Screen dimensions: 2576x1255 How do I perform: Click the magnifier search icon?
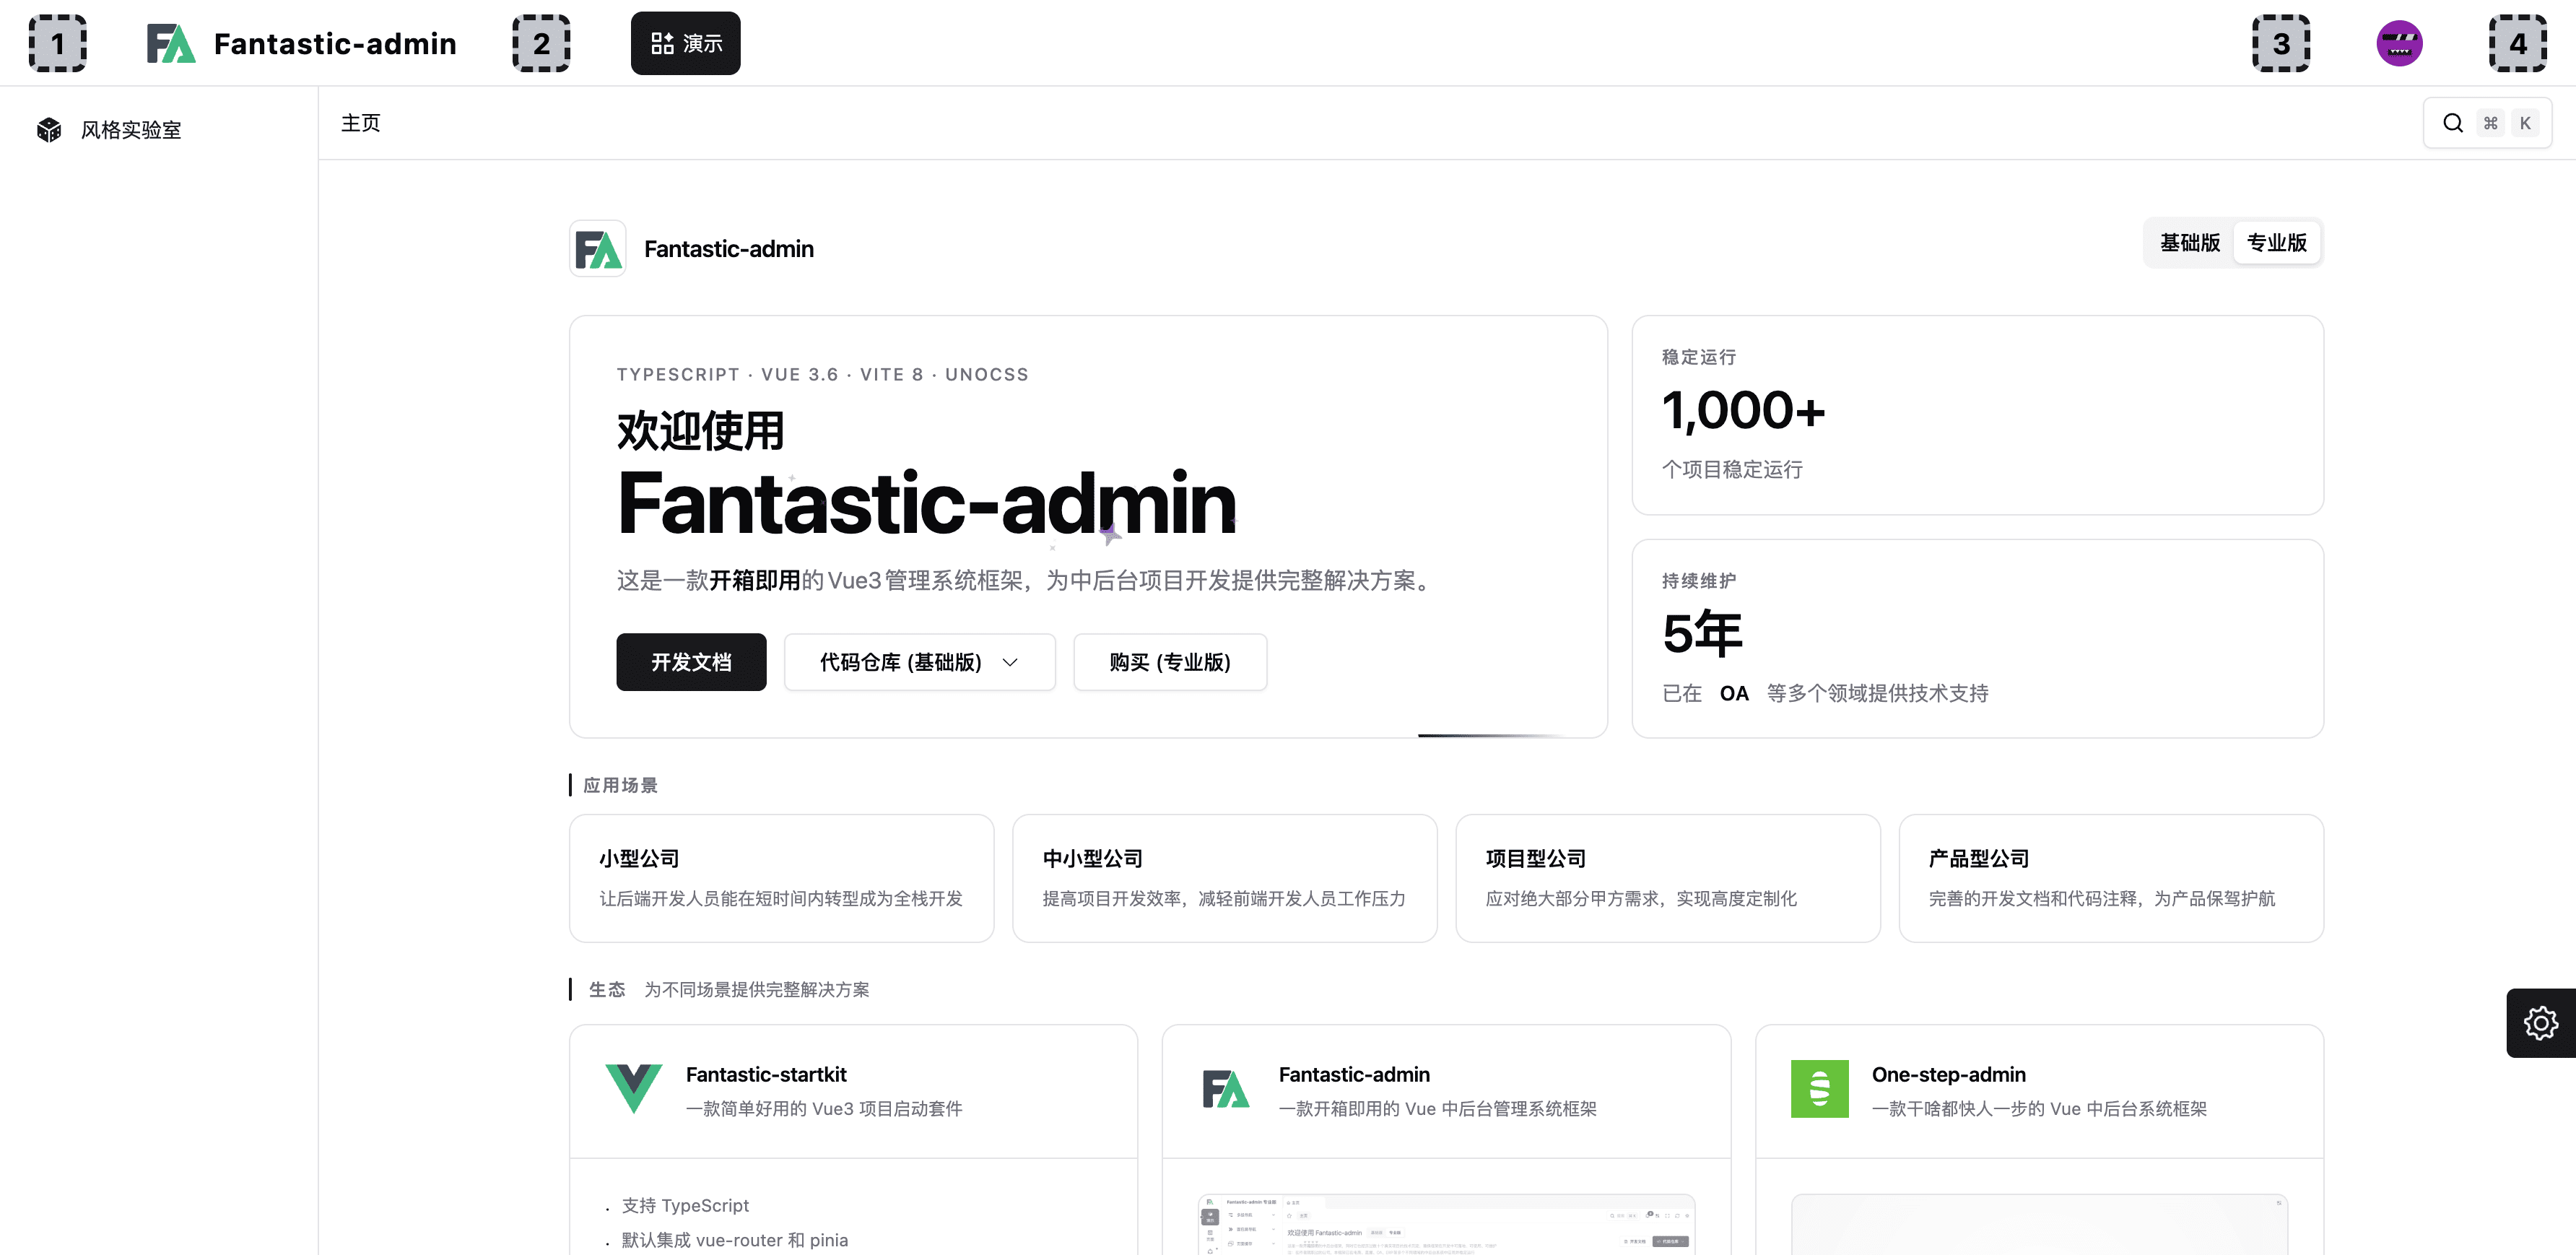coord(2453,123)
